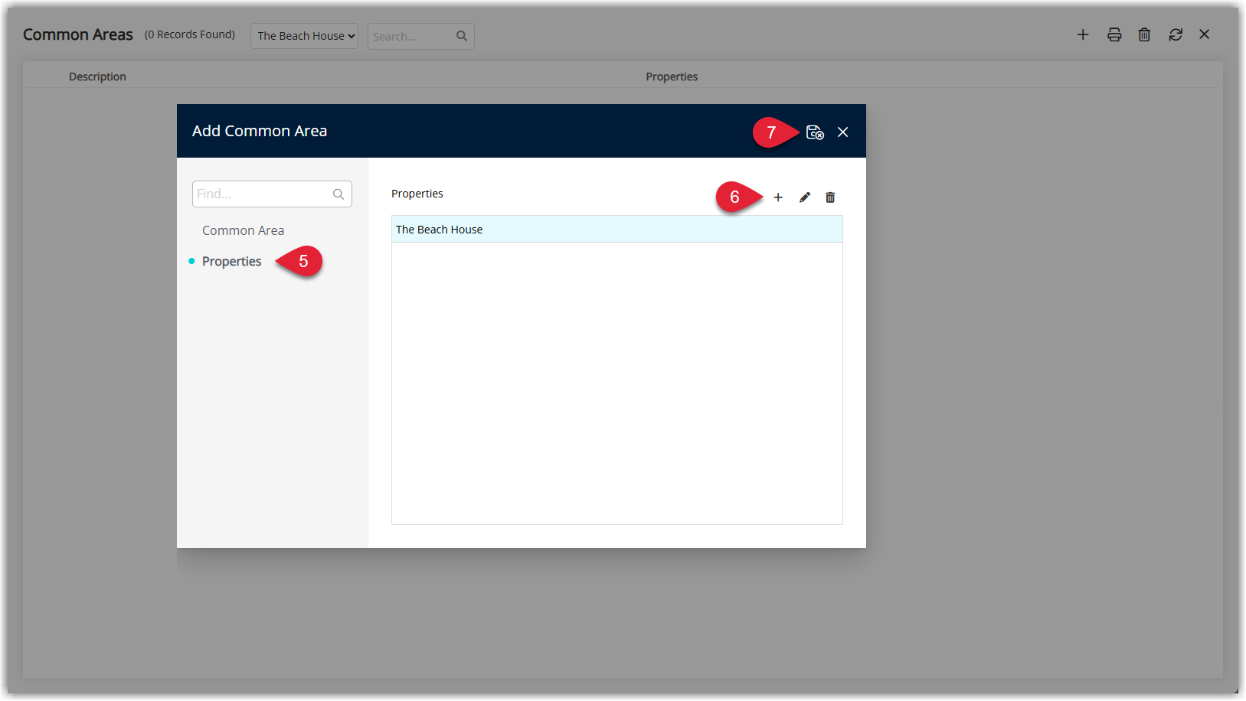Sort by the Description column header
Image resolution: width=1246 pixels, height=701 pixels.
coord(97,77)
